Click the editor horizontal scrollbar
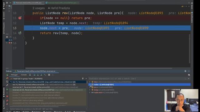Image resolution: width=200 pixels, height=112 pixels. coord(99,68)
